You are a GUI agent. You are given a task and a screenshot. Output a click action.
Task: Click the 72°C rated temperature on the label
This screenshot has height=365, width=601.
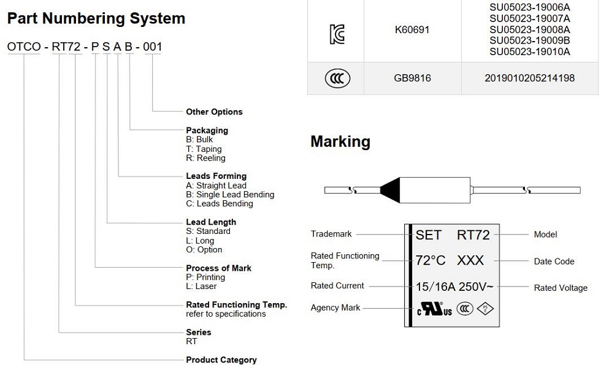[431, 261]
